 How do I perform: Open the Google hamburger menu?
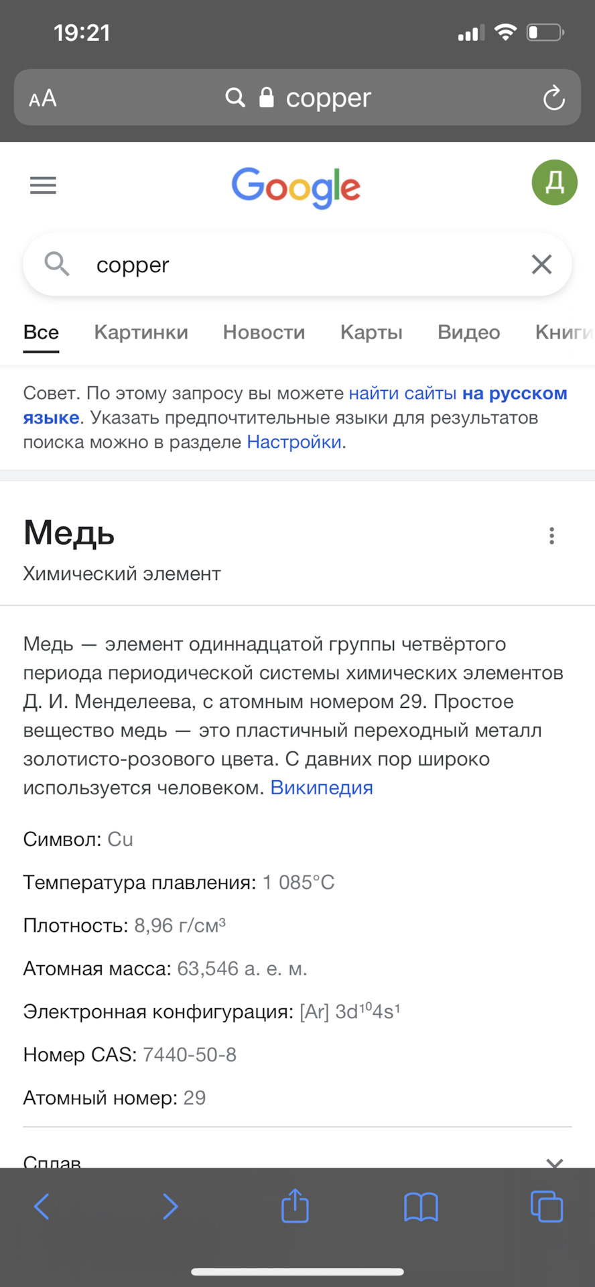pyautogui.click(x=44, y=185)
